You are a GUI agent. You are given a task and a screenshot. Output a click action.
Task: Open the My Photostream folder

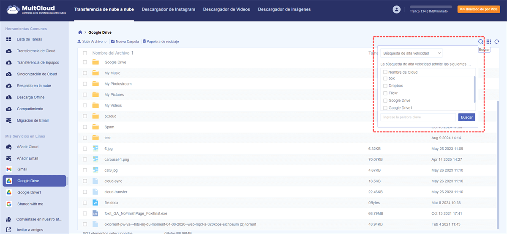(x=118, y=84)
